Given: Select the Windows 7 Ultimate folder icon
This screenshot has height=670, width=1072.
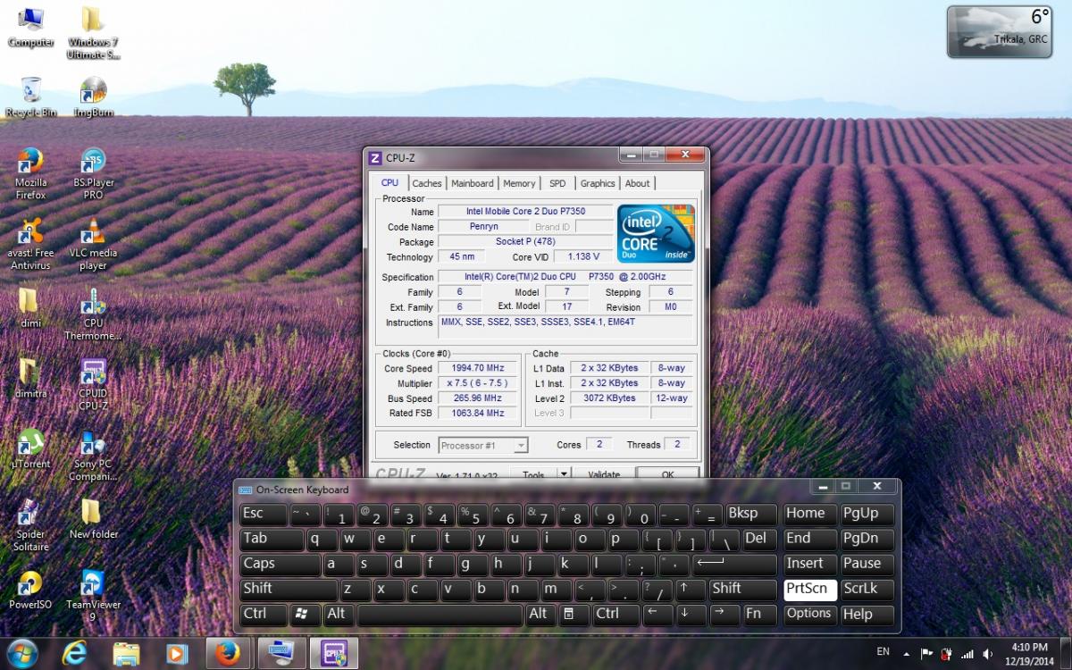Looking at the screenshot, I should click(x=93, y=34).
